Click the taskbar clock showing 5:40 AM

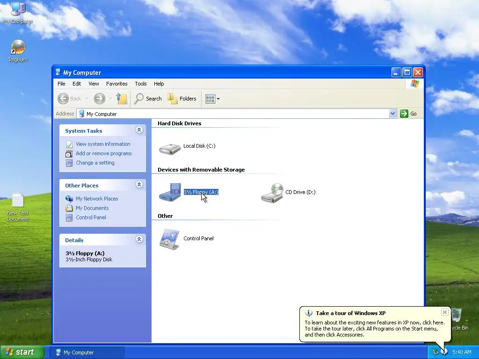pos(462,352)
